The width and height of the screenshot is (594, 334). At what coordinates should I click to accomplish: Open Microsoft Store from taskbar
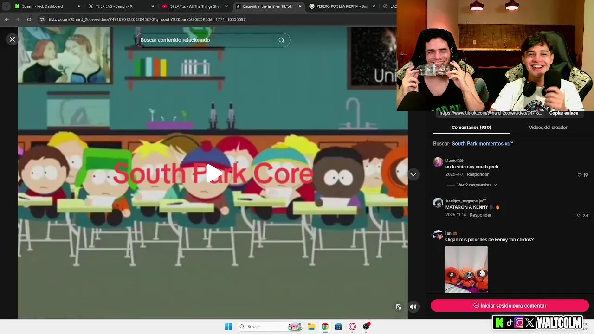click(339, 327)
